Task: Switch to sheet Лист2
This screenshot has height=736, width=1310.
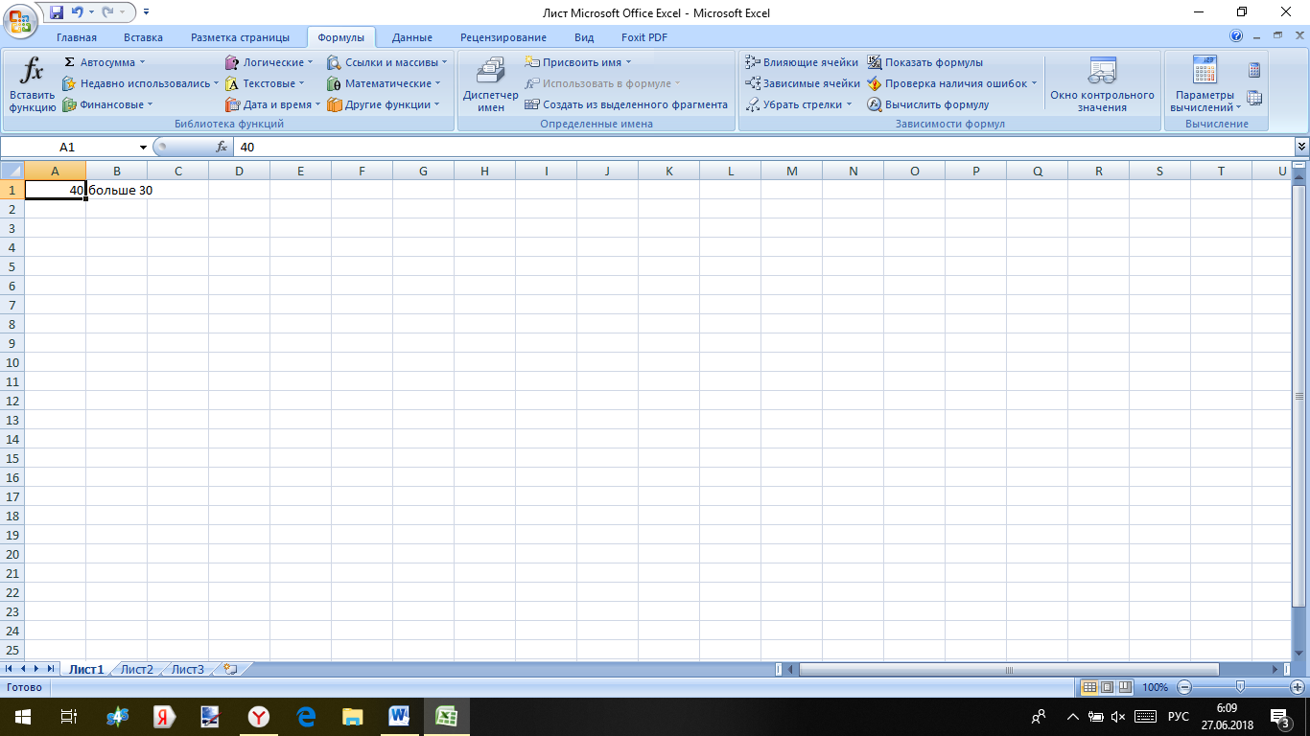Action: (137, 669)
